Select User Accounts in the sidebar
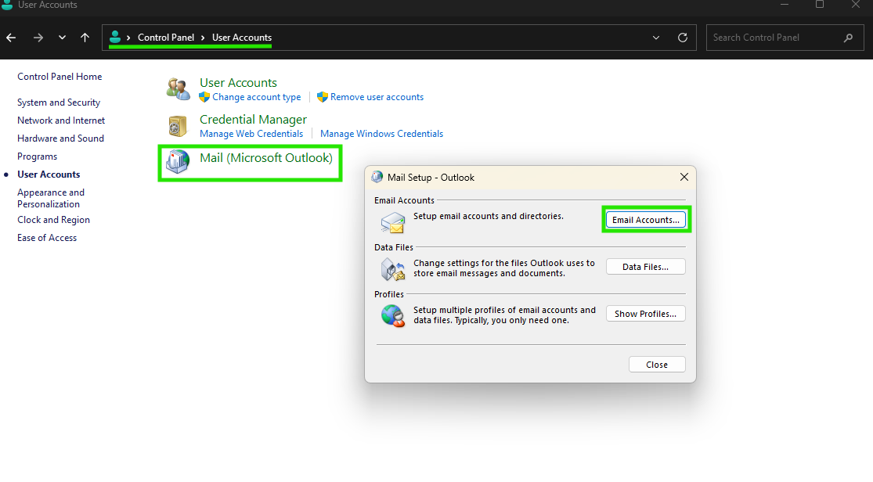The image size is (873, 482). (x=49, y=174)
